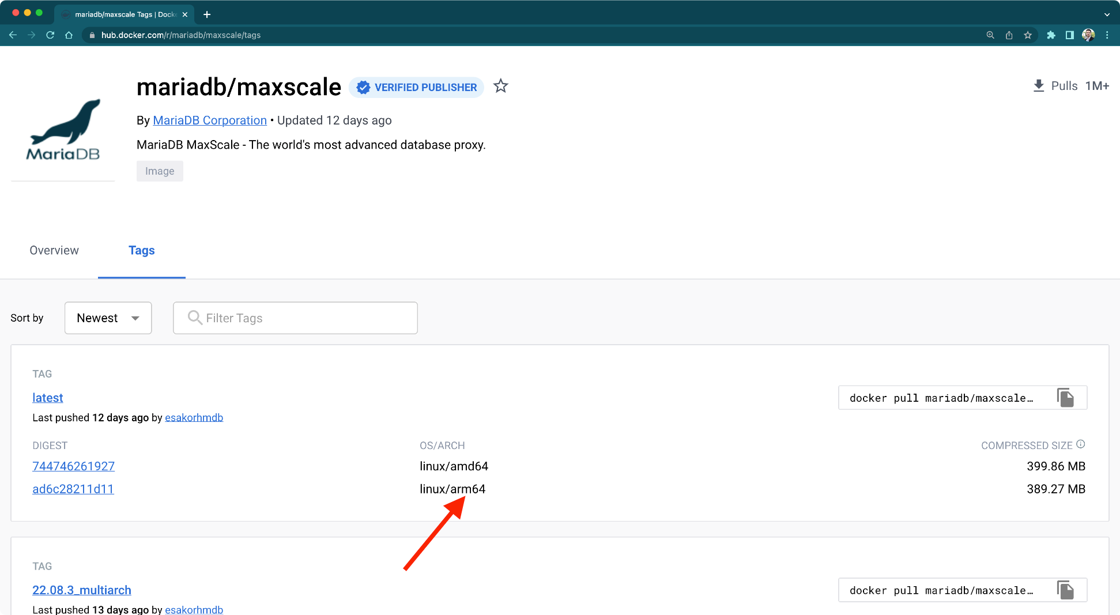This screenshot has width=1120, height=615.
Task: Open the MariaDB Corporation publisher link
Action: point(210,120)
